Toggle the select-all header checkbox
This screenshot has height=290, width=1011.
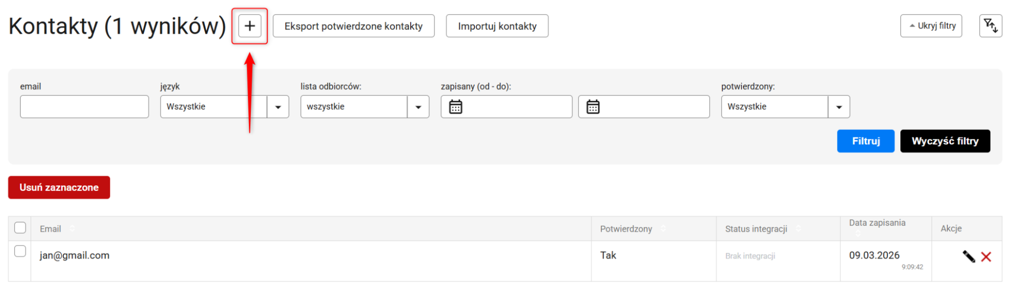click(x=20, y=228)
